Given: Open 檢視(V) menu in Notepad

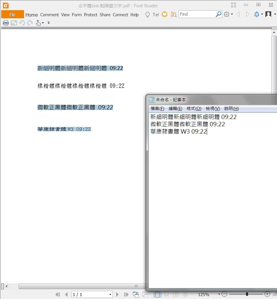Looking at the screenshot, I should 213,109.
